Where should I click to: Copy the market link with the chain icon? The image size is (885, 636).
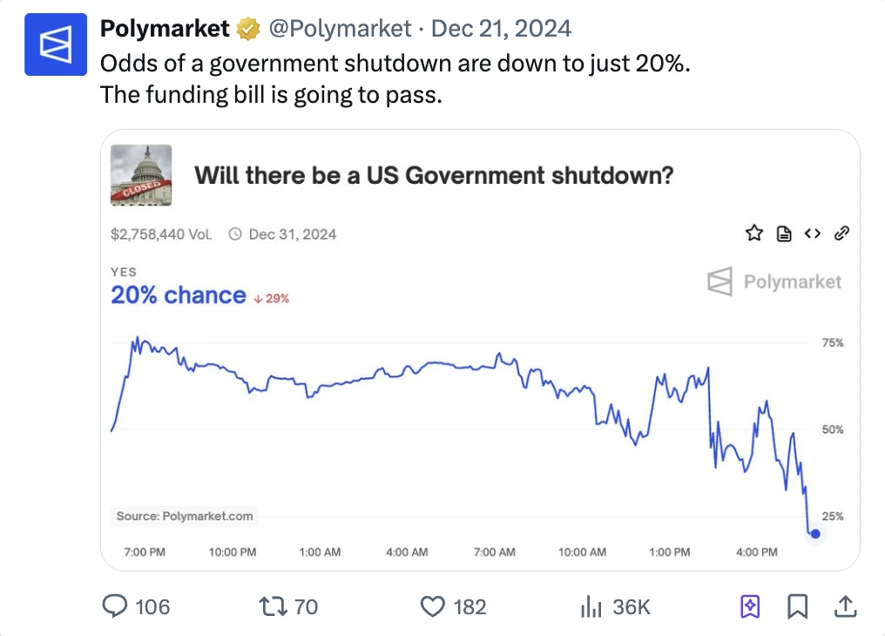pyautogui.click(x=841, y=233)
